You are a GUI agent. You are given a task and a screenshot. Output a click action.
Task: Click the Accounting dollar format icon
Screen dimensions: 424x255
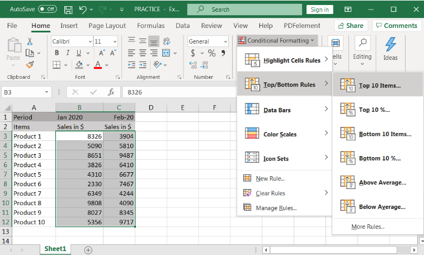(x=193, y=53)
